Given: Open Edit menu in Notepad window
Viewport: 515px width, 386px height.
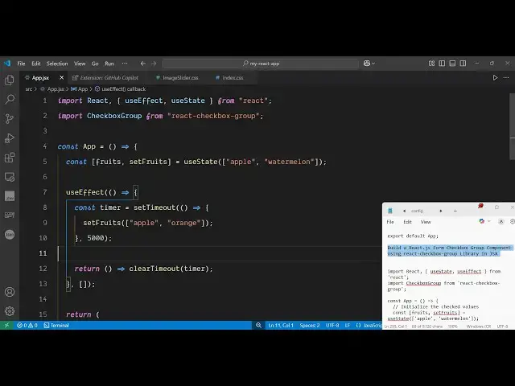Looking at the screenshot, I should (x=408, y=222).
